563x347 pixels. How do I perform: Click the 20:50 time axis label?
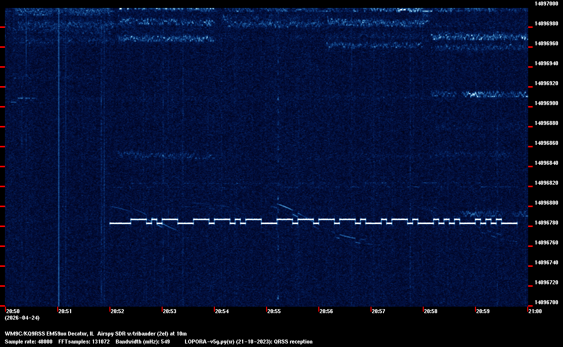(x=12, y=311)
